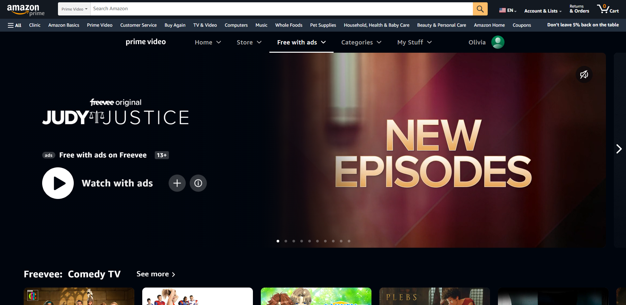Open Judy Justice details via info icon
The width and height of the screenshot is (626, 305).
[198, 183]
